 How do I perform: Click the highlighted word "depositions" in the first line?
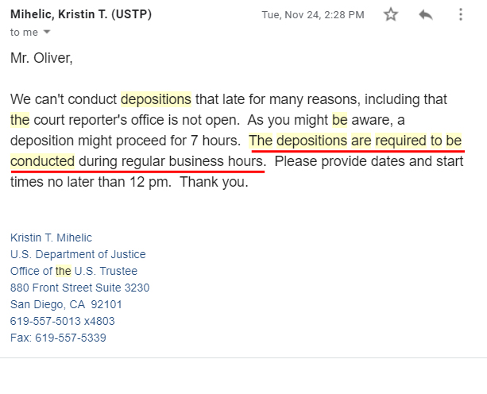[156, 99]
